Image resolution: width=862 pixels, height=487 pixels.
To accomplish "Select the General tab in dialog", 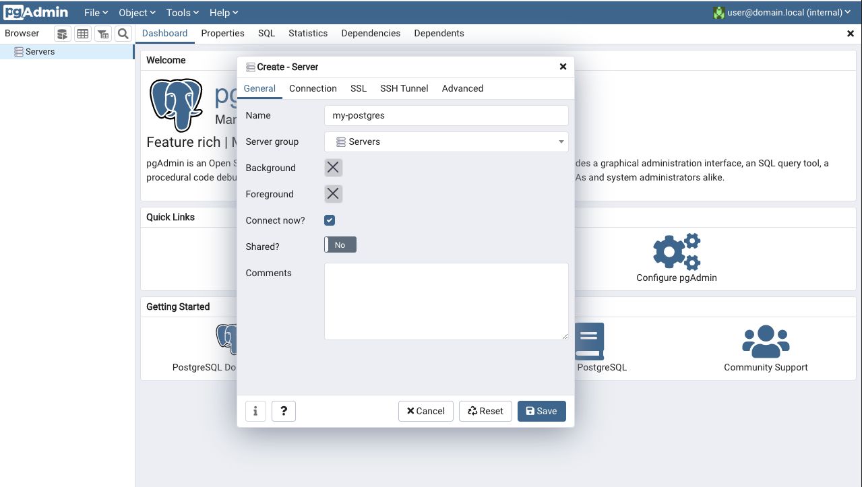I will pyautogui.click(x=259, y=88).
